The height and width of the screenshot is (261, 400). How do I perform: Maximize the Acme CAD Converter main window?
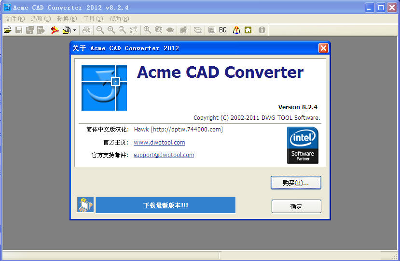click(x=381, y=7)
